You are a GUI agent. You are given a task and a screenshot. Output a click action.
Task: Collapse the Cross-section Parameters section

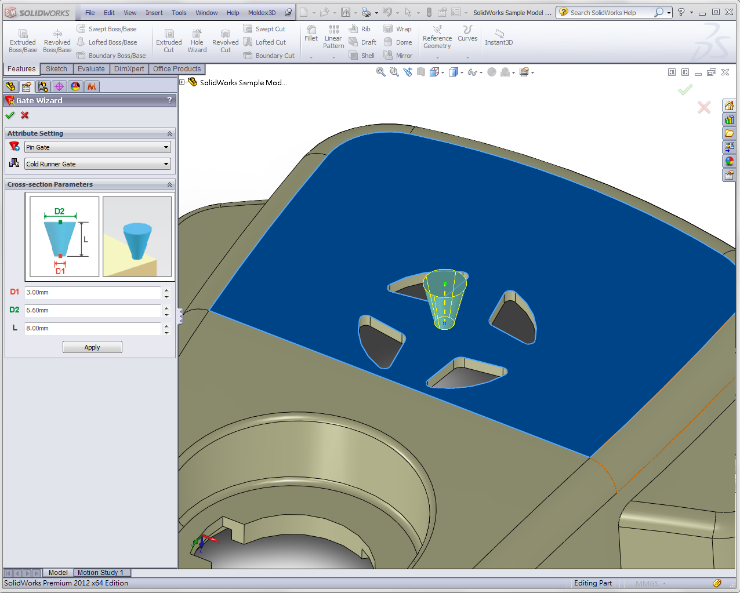168,184
